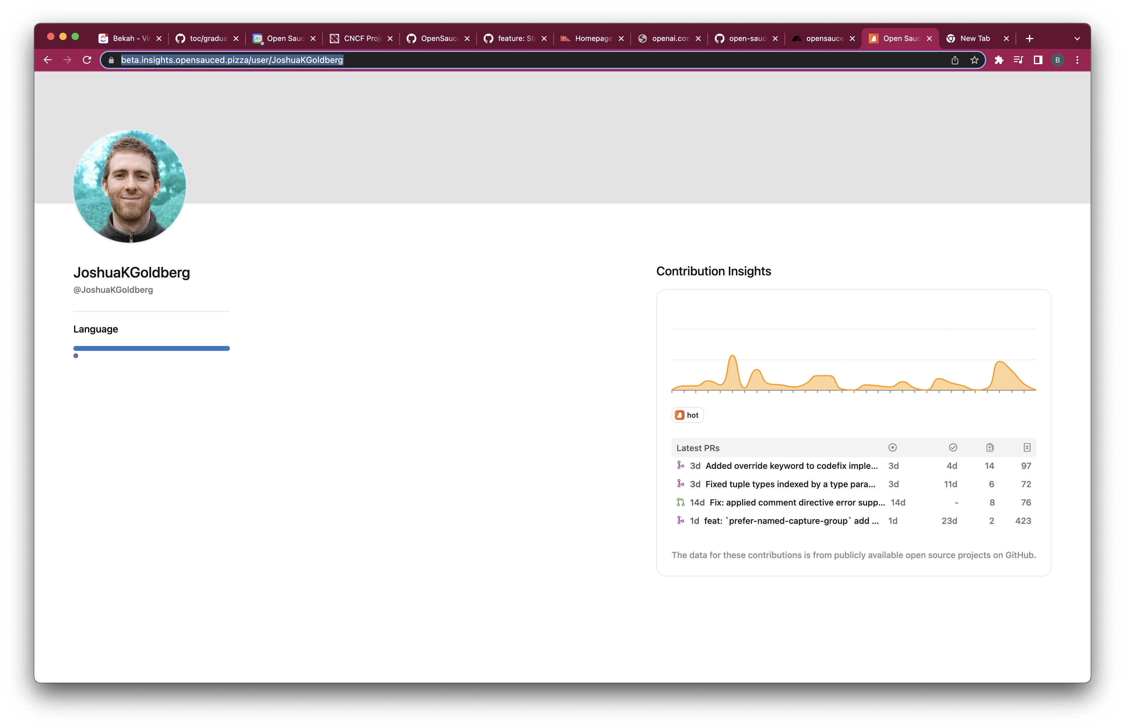1125x728 pixels.
Task: Expand the tab search chevron
Action: [x=1077, y=39]
